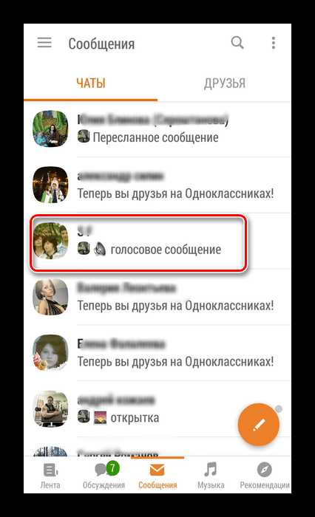Select Сообщения envelope in bottom bar

coord(157,475)
